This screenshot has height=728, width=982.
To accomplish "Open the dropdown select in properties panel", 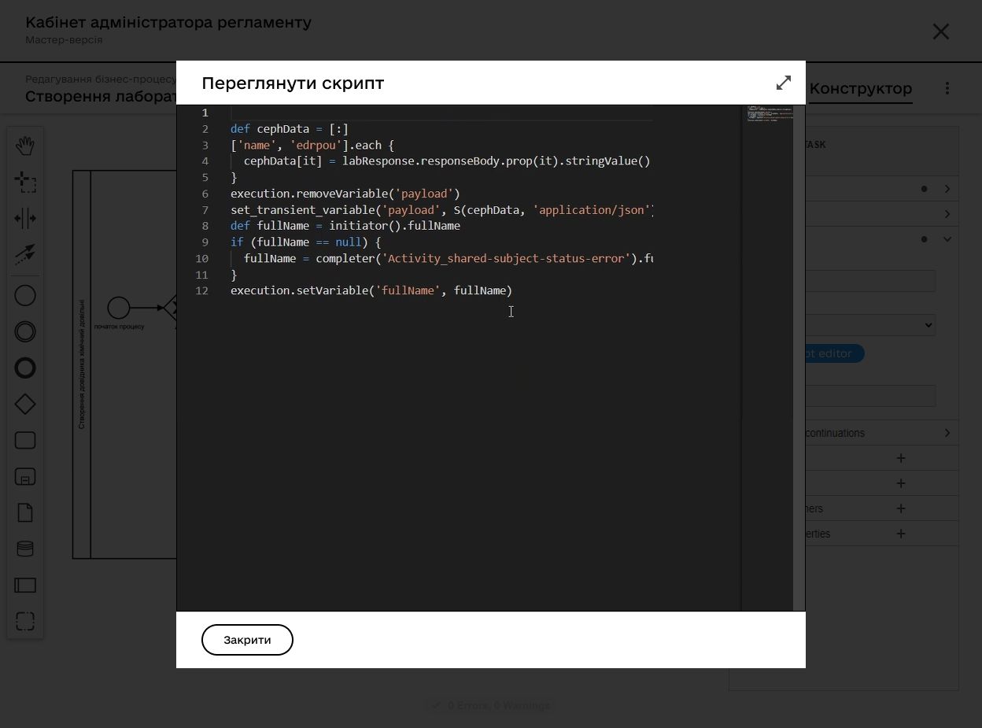I will [x=870, y=325].
